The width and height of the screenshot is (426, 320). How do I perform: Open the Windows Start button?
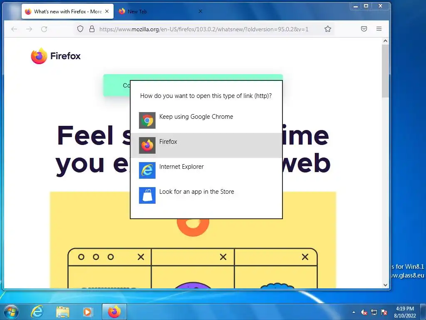coord(11,312)
